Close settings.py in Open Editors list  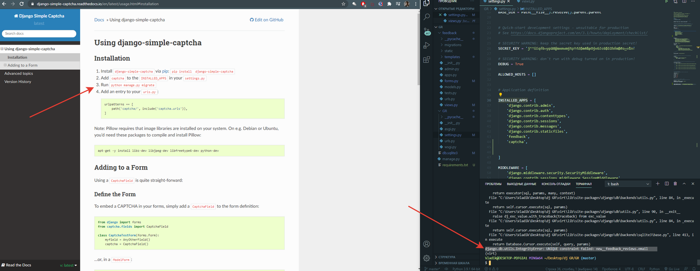point(440,15)
